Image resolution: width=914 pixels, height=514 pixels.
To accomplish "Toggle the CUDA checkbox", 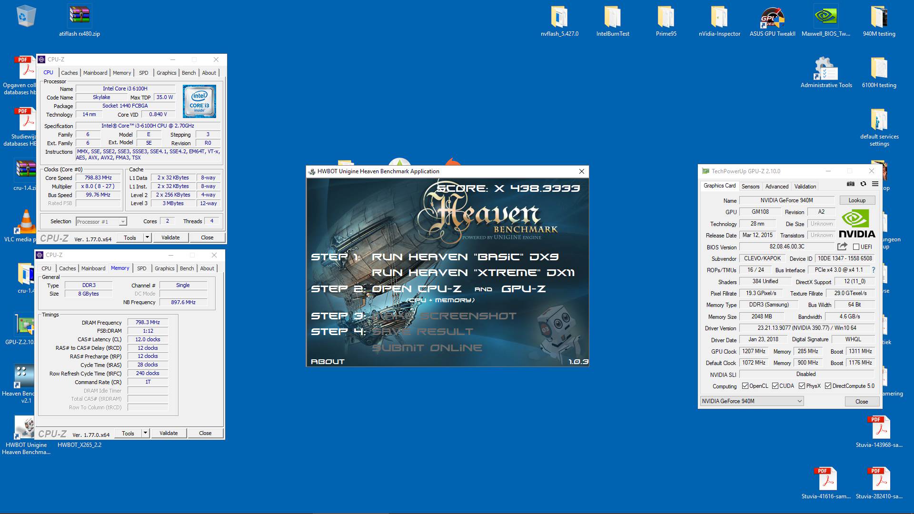I will pyautogui.click(x=775, y=386).
